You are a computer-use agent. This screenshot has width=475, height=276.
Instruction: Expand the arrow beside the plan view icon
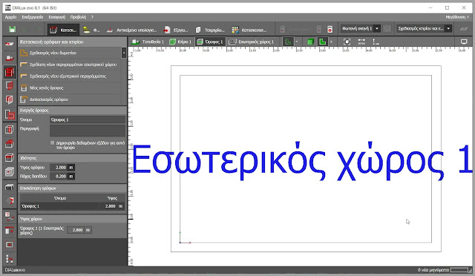(297, 42)
